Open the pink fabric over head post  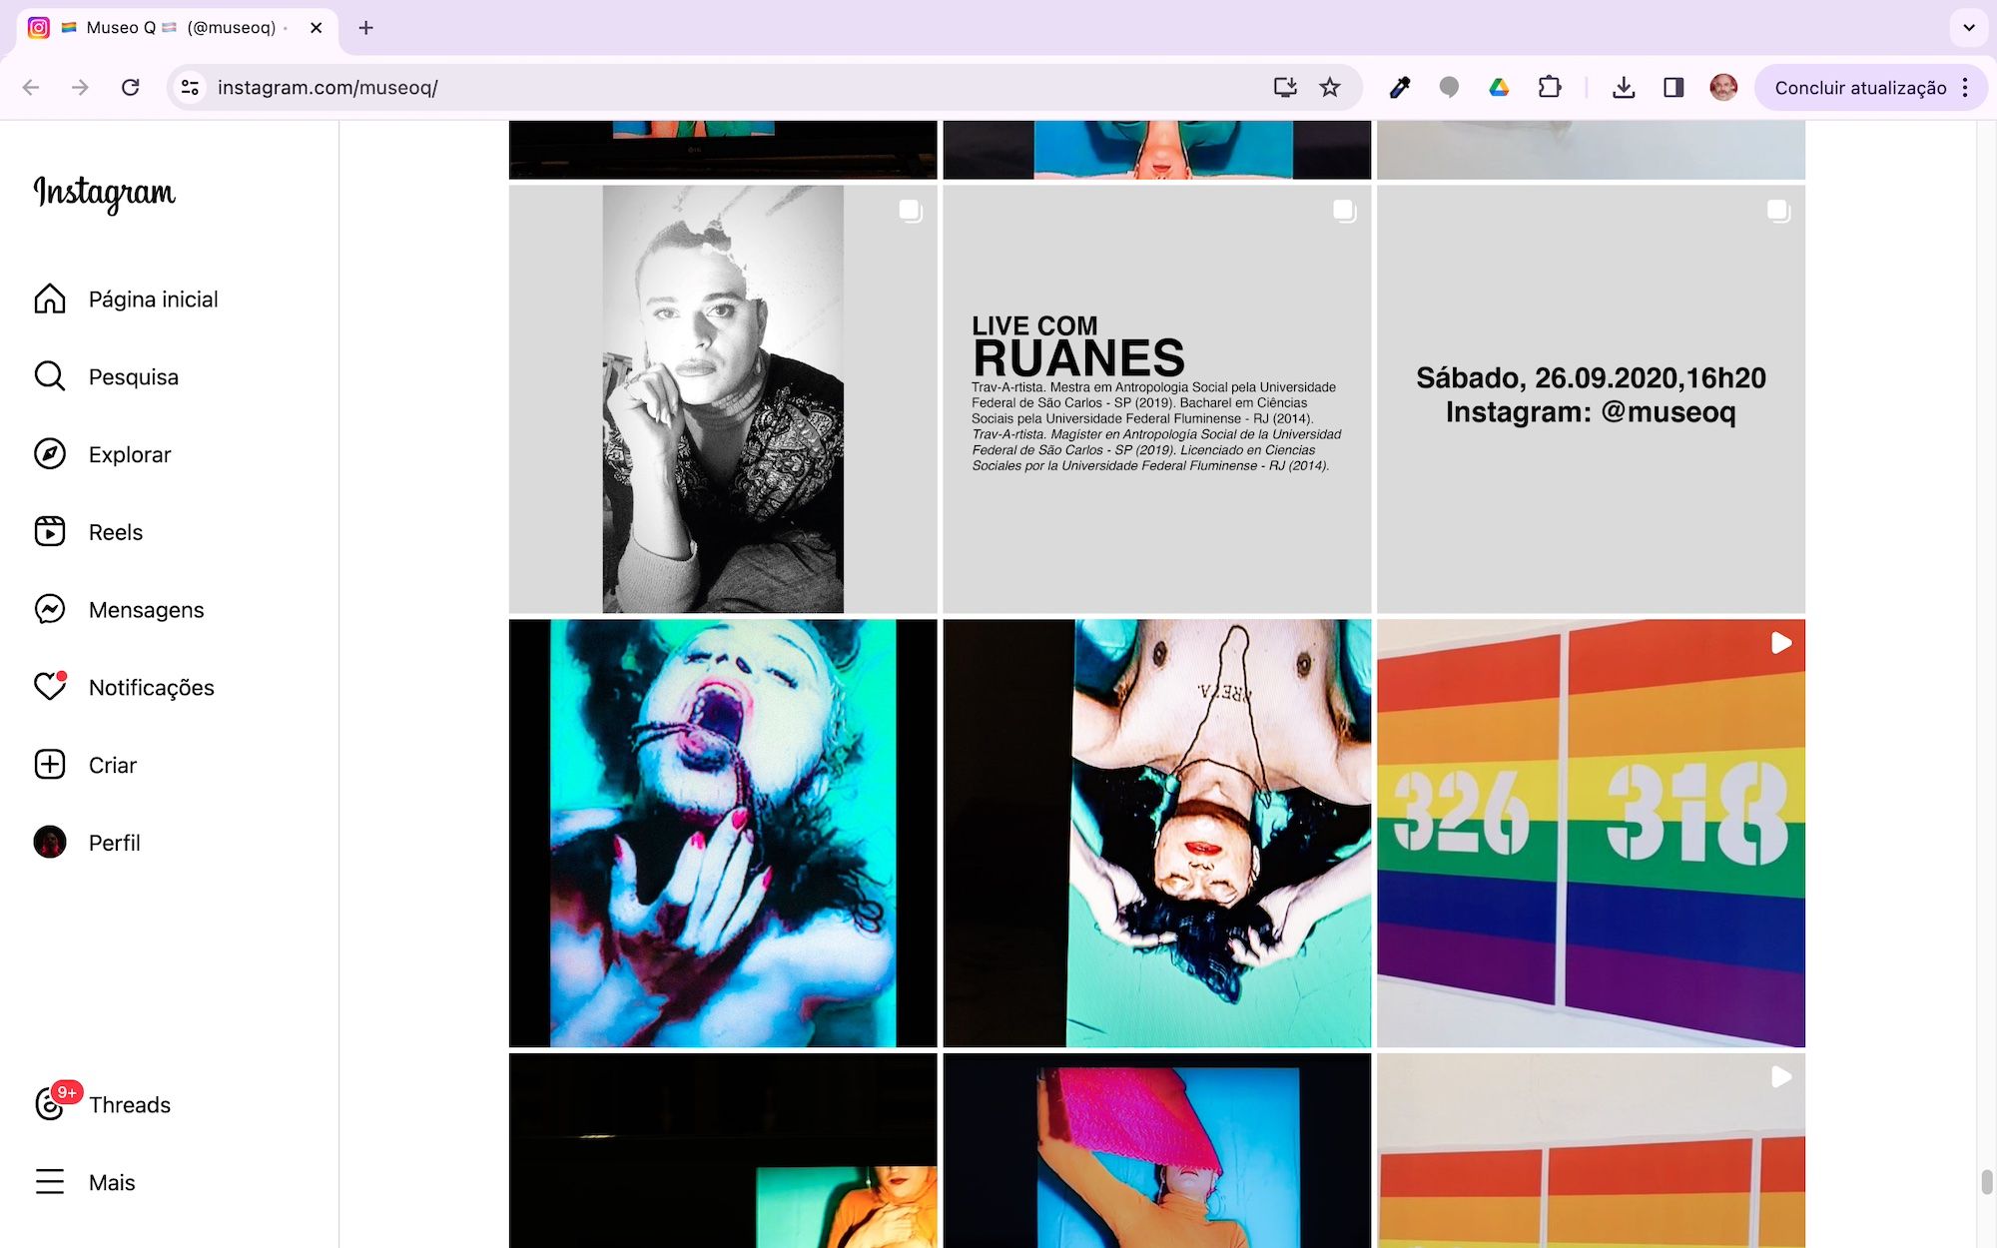1156,1150
